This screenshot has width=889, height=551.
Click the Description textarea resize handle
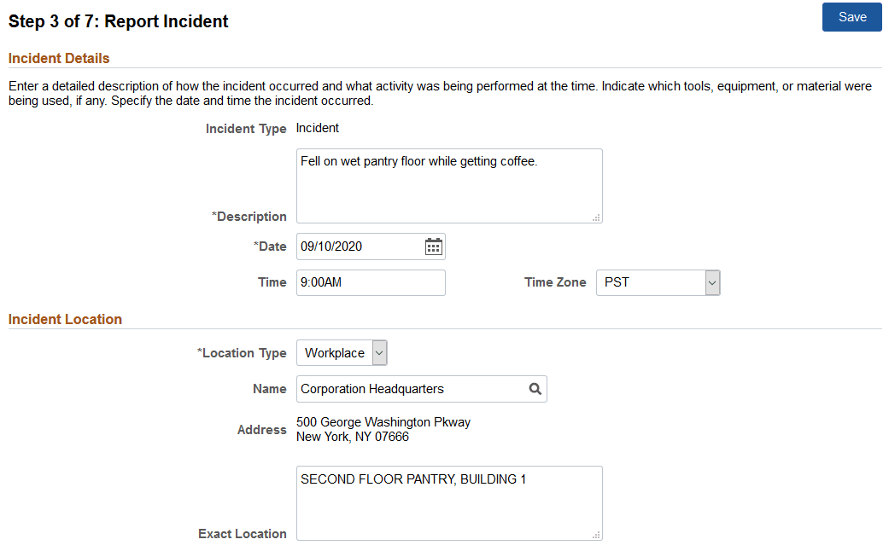[597, 218]
